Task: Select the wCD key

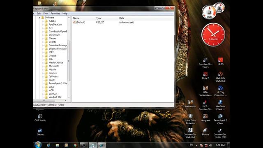Action: [51, 90]
